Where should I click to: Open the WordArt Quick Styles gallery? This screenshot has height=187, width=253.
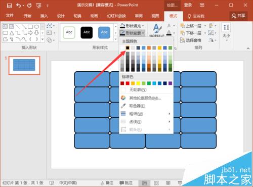[157, 30]
